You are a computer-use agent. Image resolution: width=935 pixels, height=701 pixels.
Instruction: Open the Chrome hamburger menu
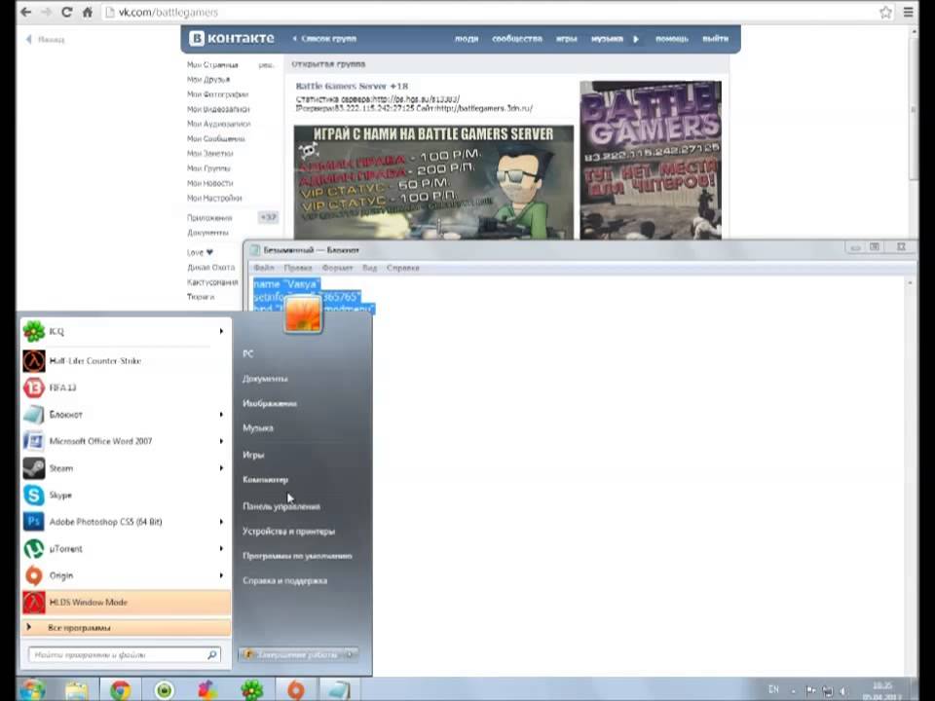pyautogui.click(x=908, y=12)
